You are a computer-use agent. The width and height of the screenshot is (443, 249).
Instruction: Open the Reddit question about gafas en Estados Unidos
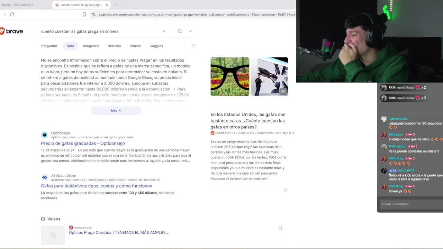coord(248,121)
